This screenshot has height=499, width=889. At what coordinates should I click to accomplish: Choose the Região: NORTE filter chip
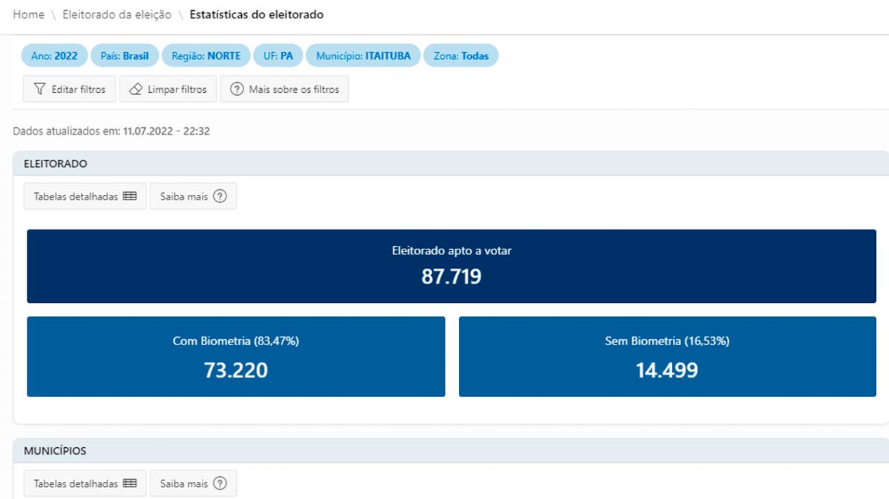pos(206,56)
